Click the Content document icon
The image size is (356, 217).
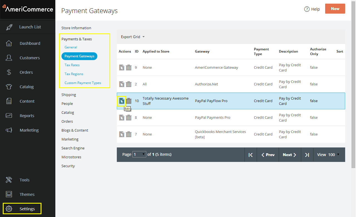point(9,101)
